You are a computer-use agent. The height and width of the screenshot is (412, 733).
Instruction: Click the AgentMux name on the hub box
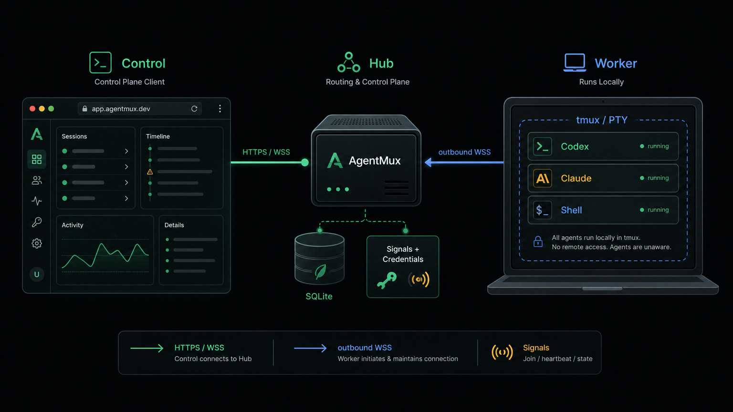point(375,161)
